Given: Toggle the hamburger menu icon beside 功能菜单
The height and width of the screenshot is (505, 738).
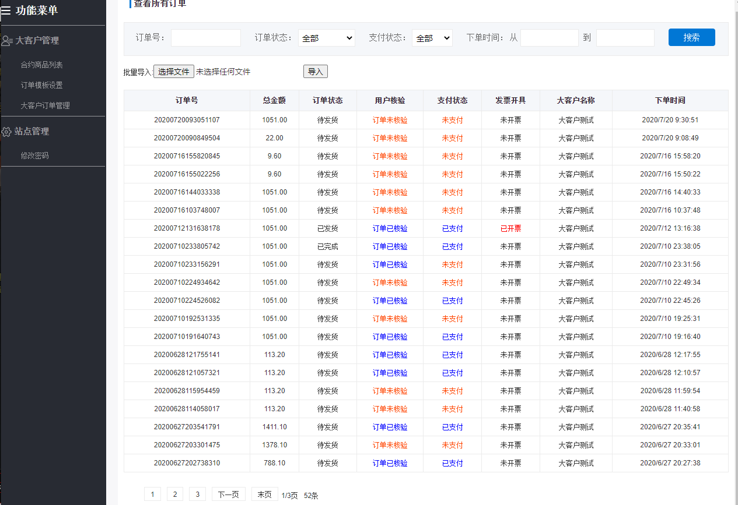Looking at the screenshot, I should point(5,10).
